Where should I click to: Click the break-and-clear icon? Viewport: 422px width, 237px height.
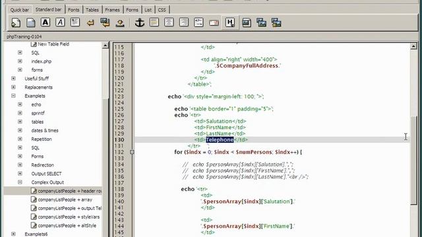(x=105, y=22)
